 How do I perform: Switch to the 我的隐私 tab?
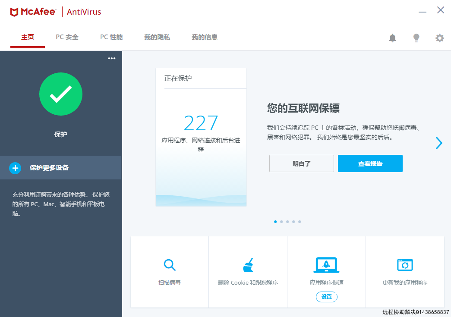[x=157, y=37]
